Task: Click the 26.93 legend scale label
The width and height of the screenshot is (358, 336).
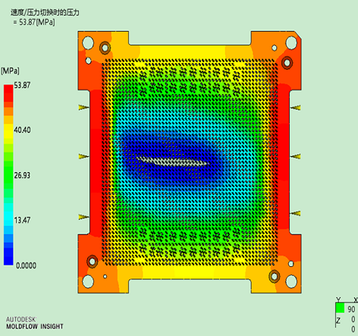Action: pyautogui.click(x=22, y=175)
